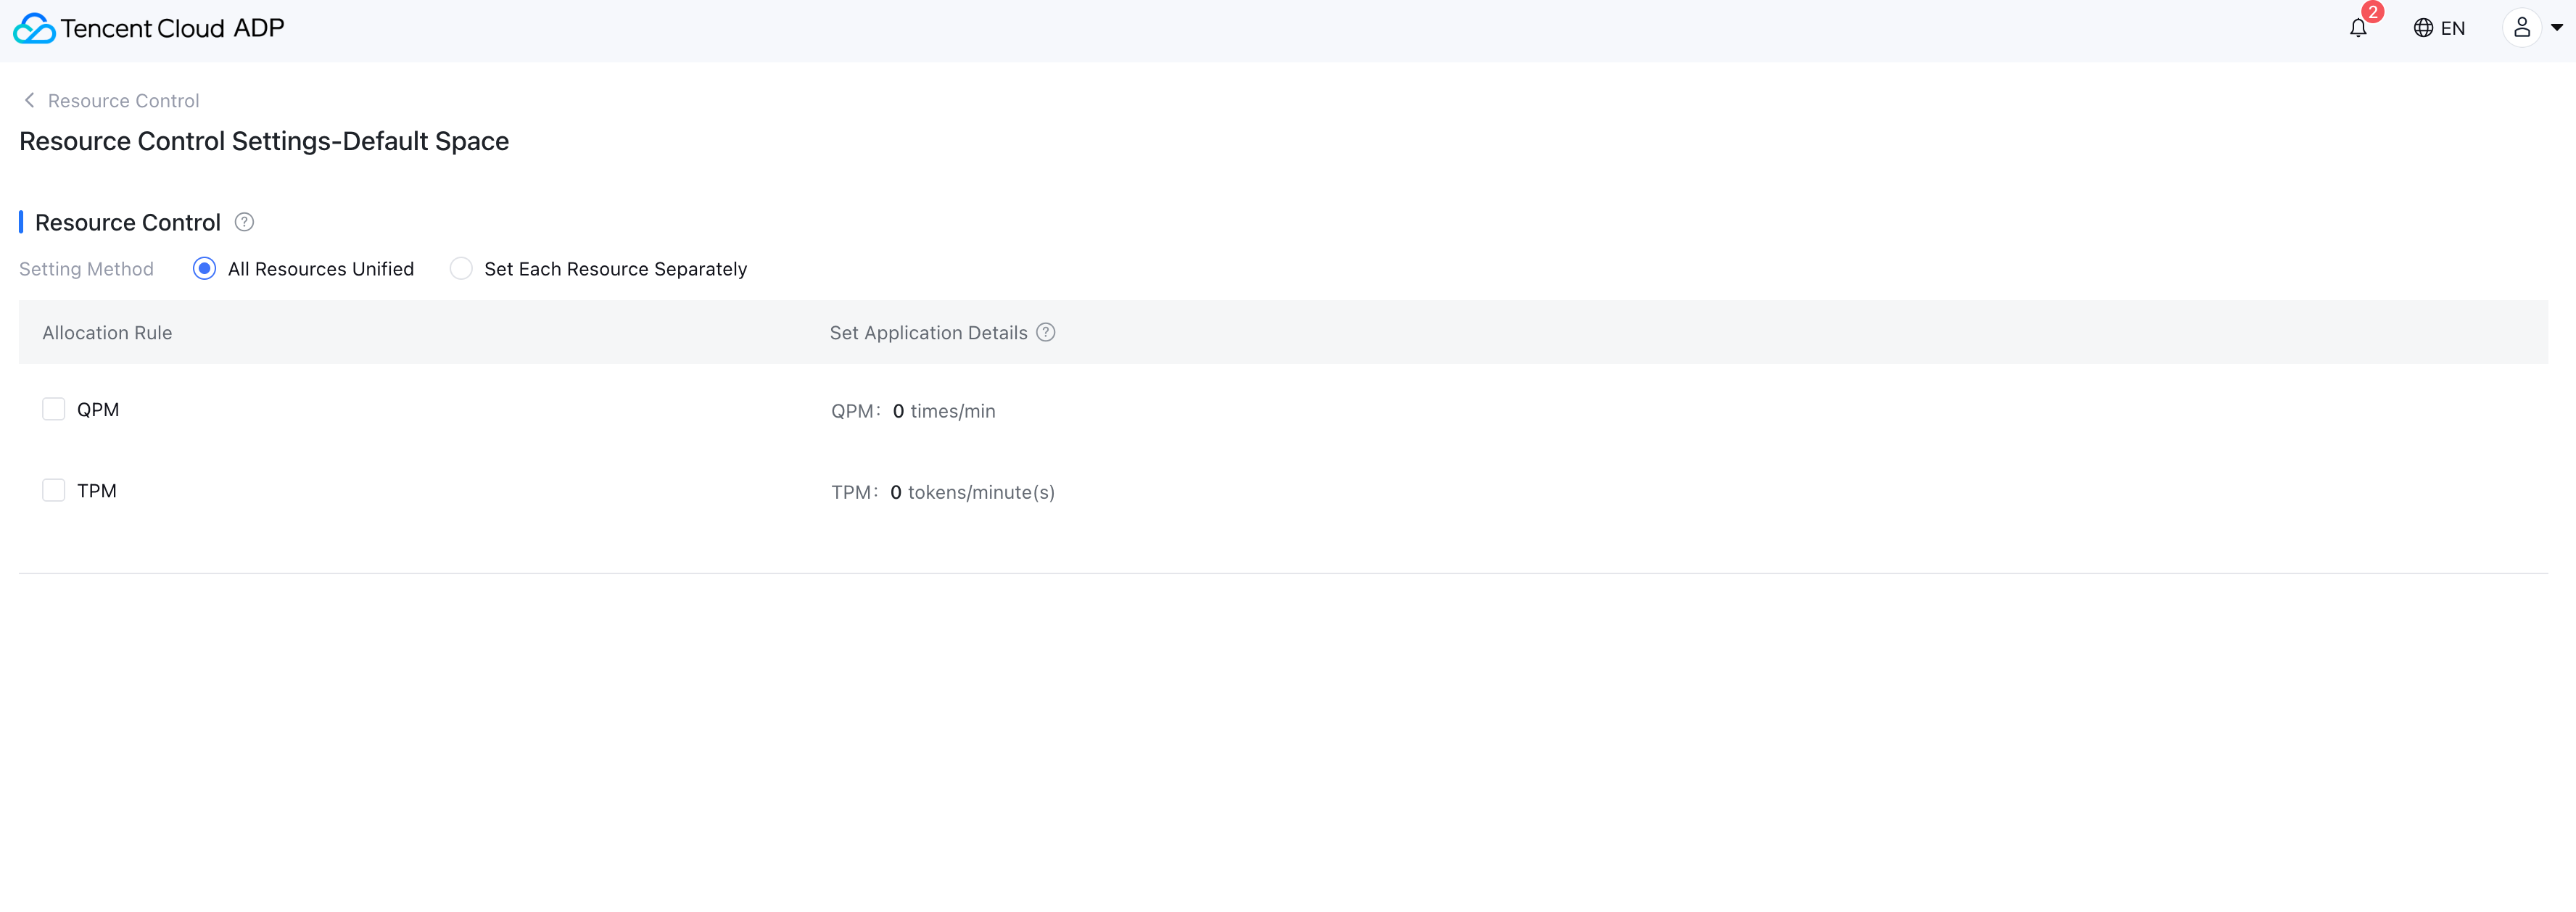This screenshot has width=2576, height=912.
Task: Open the user avatar profile icon
Action: 2521,28
